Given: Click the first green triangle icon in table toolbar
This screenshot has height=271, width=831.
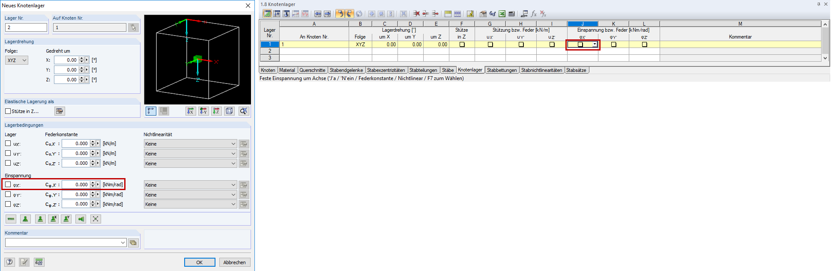Looking at the screenshot, I should 267,14.
